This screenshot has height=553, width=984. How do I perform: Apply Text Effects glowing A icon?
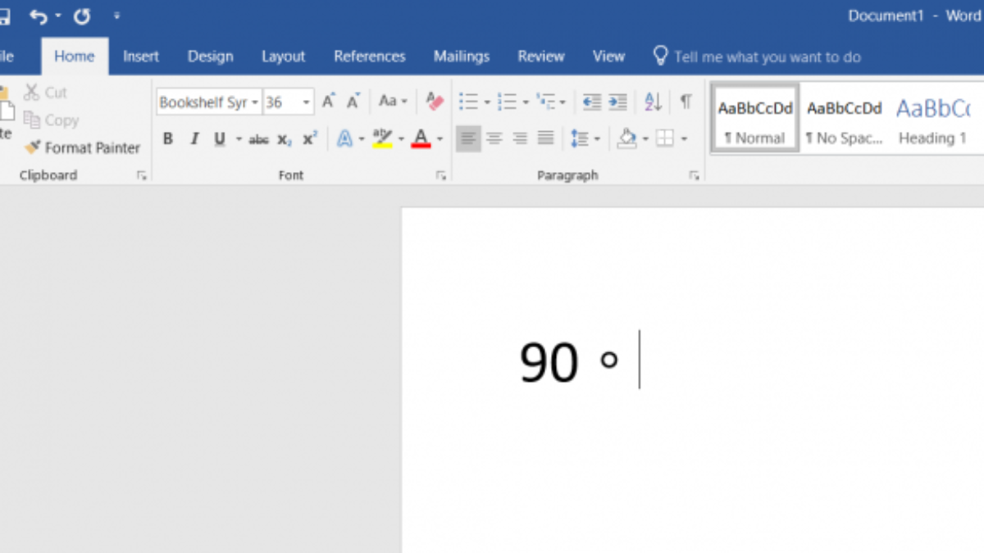(344, 139)
